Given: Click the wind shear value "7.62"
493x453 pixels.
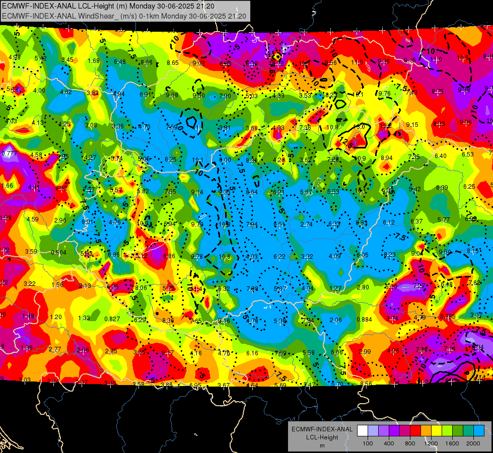Looking at the screenshot, I should [474, 282].
